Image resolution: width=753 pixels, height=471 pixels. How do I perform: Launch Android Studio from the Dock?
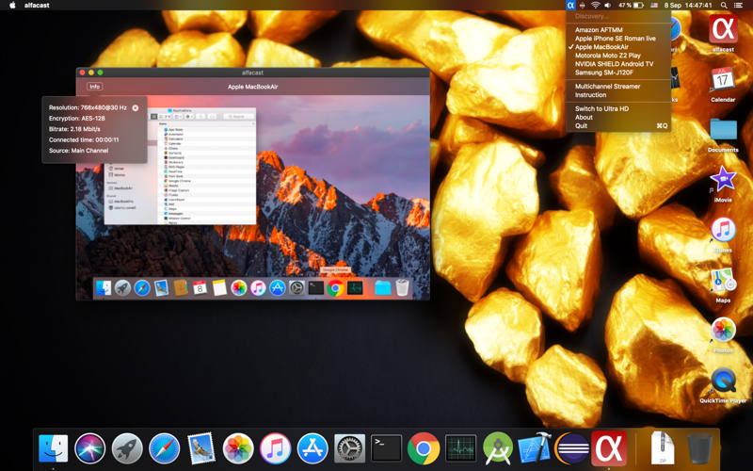498,448
